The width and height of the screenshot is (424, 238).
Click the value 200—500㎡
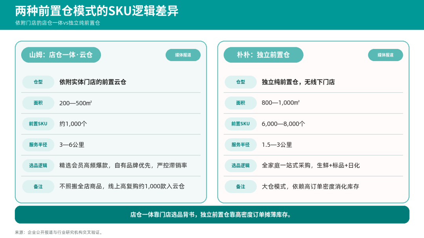click(75, 103)
